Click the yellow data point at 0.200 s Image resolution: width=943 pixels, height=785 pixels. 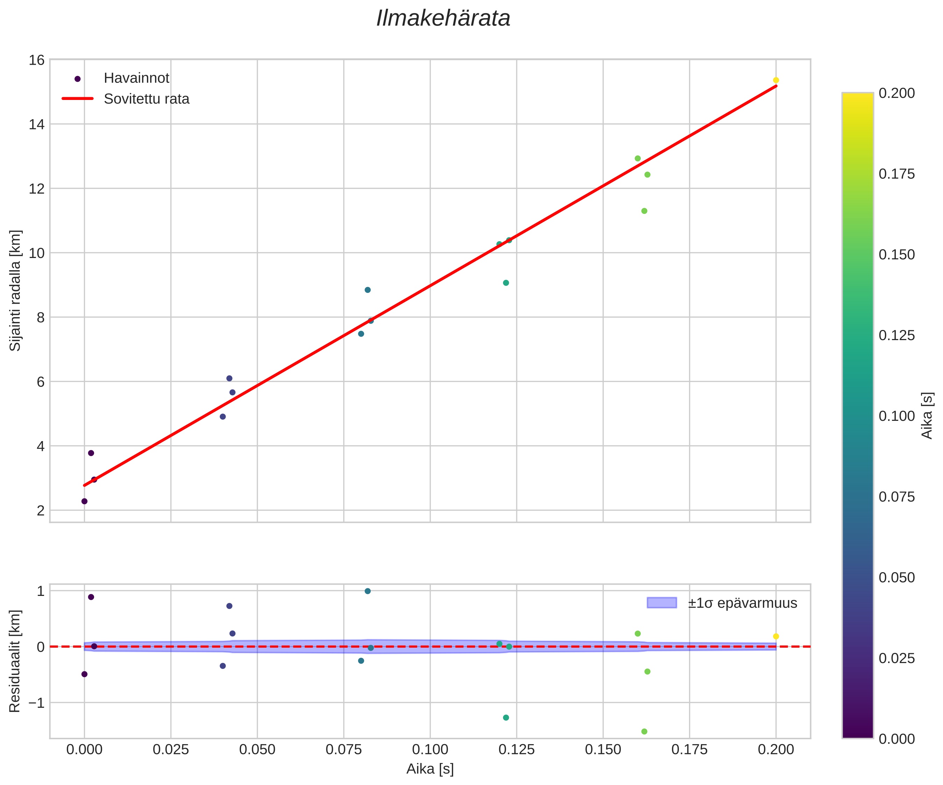click(x=775, y=80)
